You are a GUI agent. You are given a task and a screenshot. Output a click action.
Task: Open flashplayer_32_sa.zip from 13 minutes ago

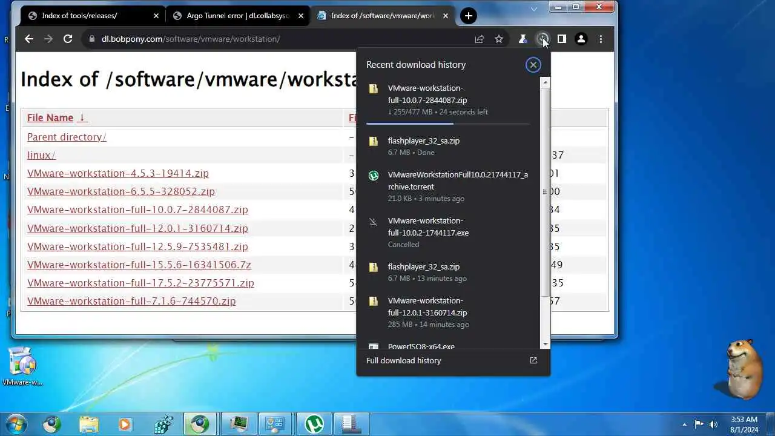pyautogui.click(x=448, y=272)
